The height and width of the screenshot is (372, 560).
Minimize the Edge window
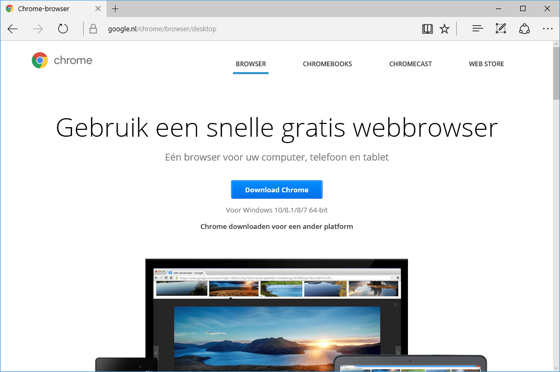click(x=499, y=8)
